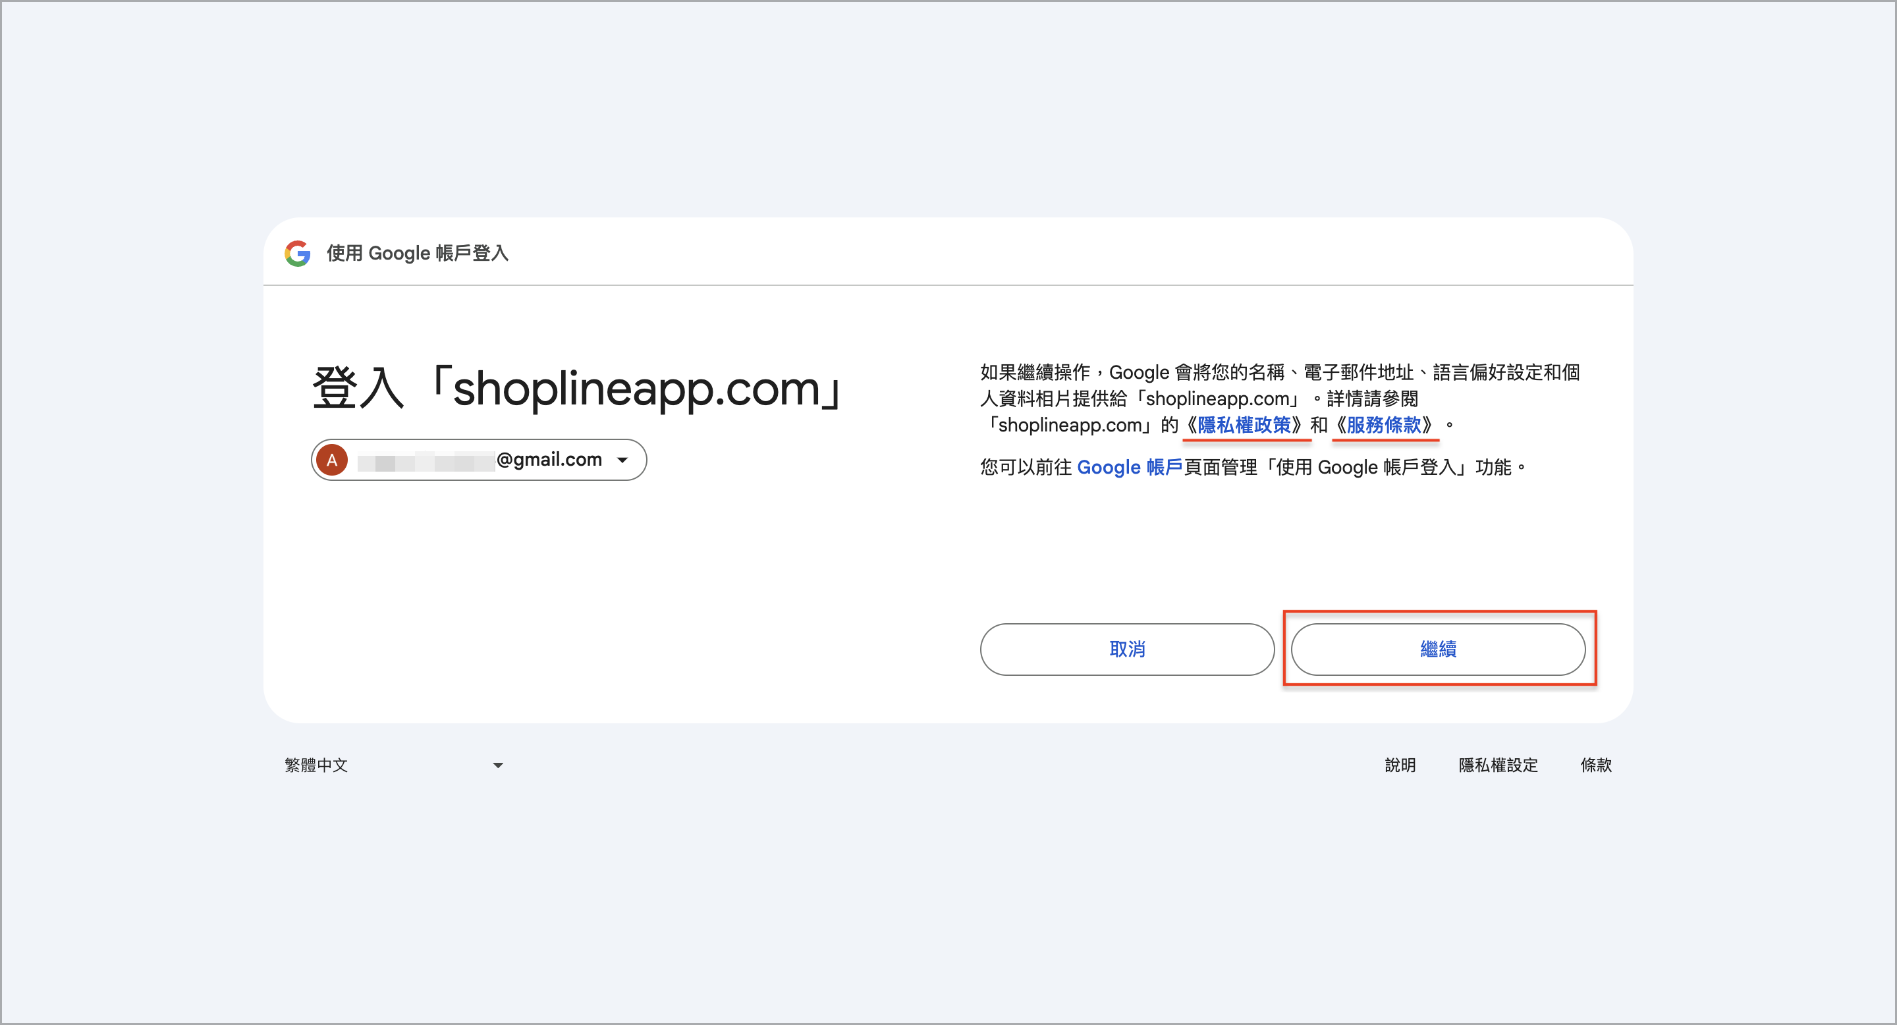Open the 隱私權政策 privacy policy link
The image size is (1897, 1025).
click(x=1244, y=425)
